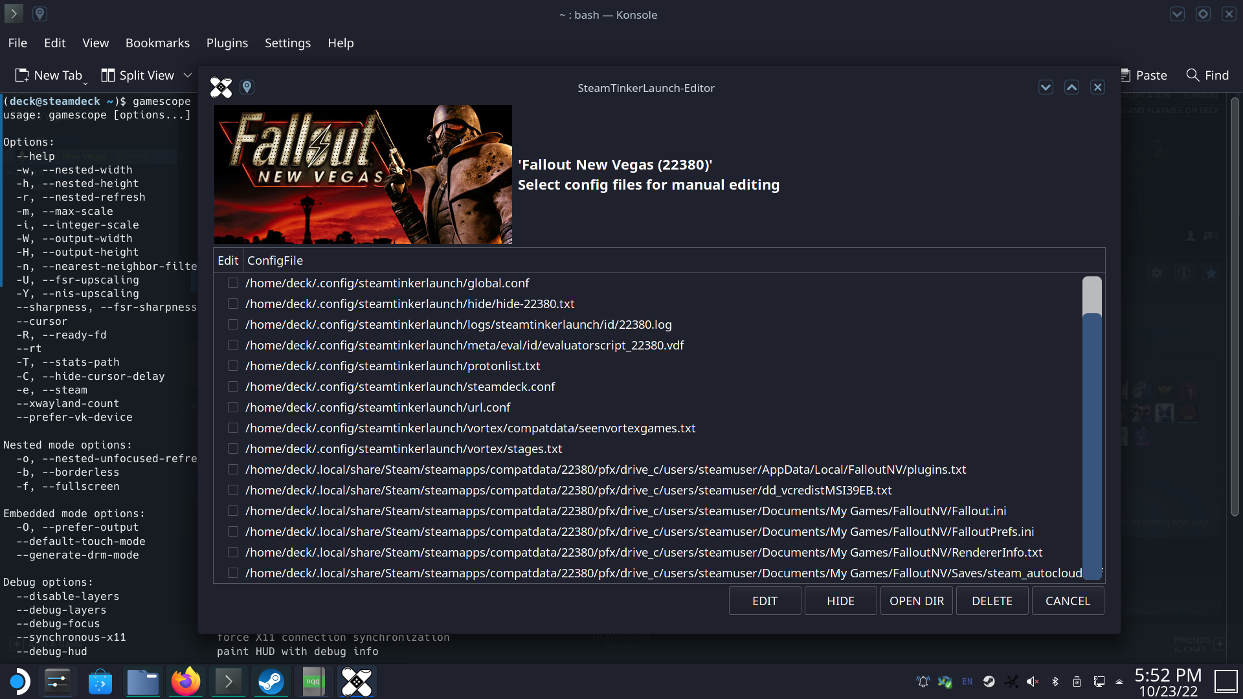1243x699 pixels.
Task: Open the Plugins menu in Konsole
Action: [227, 43]
